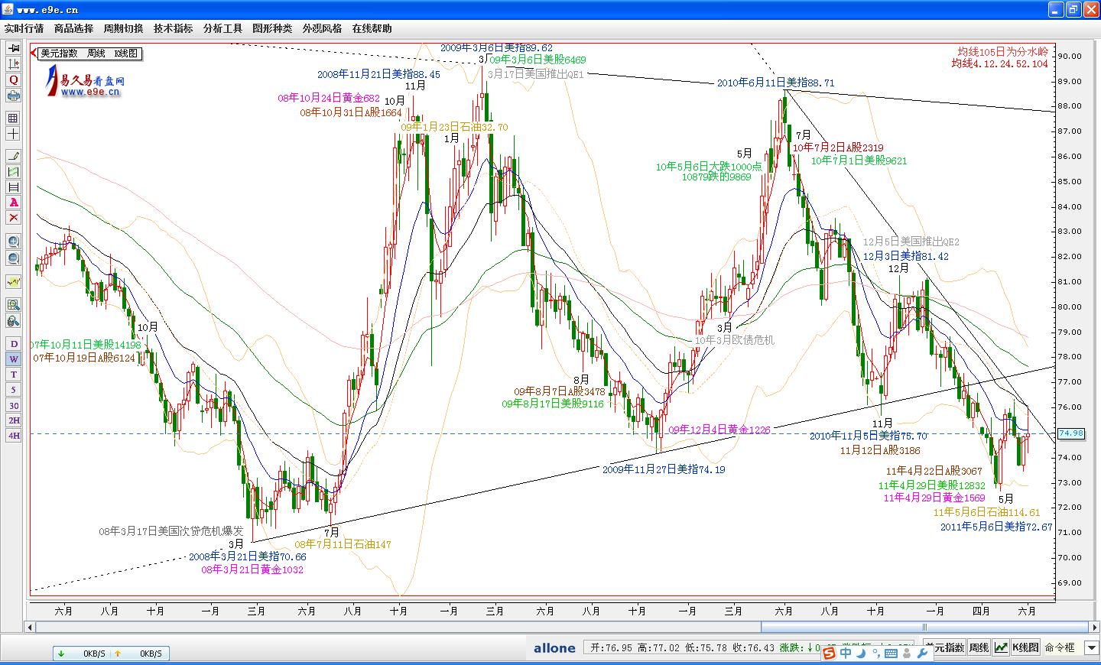The height and width of the screenshot is (665, 1101).
Task: Click the 12月5日美国推出QE2 annotation
Action: click(911, 242)
